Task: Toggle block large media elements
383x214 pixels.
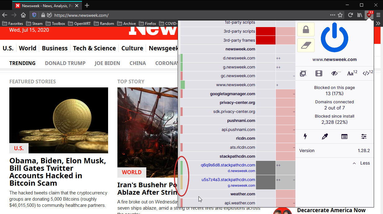Action: [319, 73]
